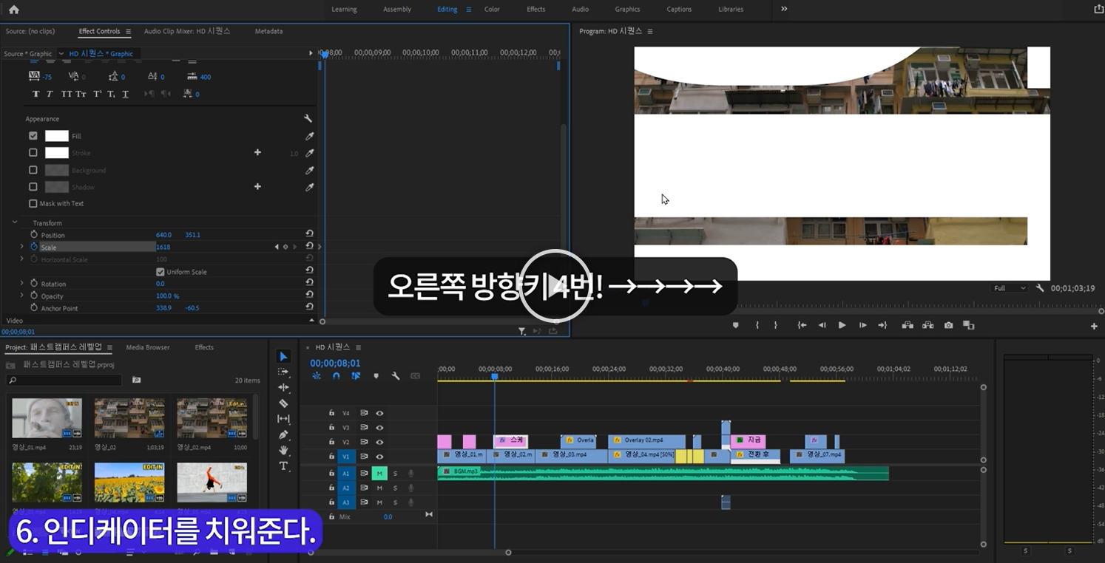1105x563 pixels.
Task: Solo the A2 track
Action: coord(395,488)
